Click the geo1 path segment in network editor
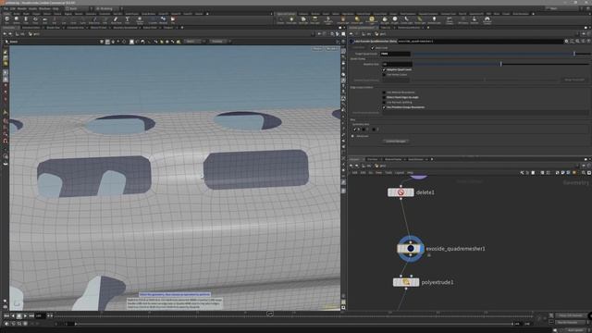This screenshot has height=333, width=592. click(x=380, y=166)
